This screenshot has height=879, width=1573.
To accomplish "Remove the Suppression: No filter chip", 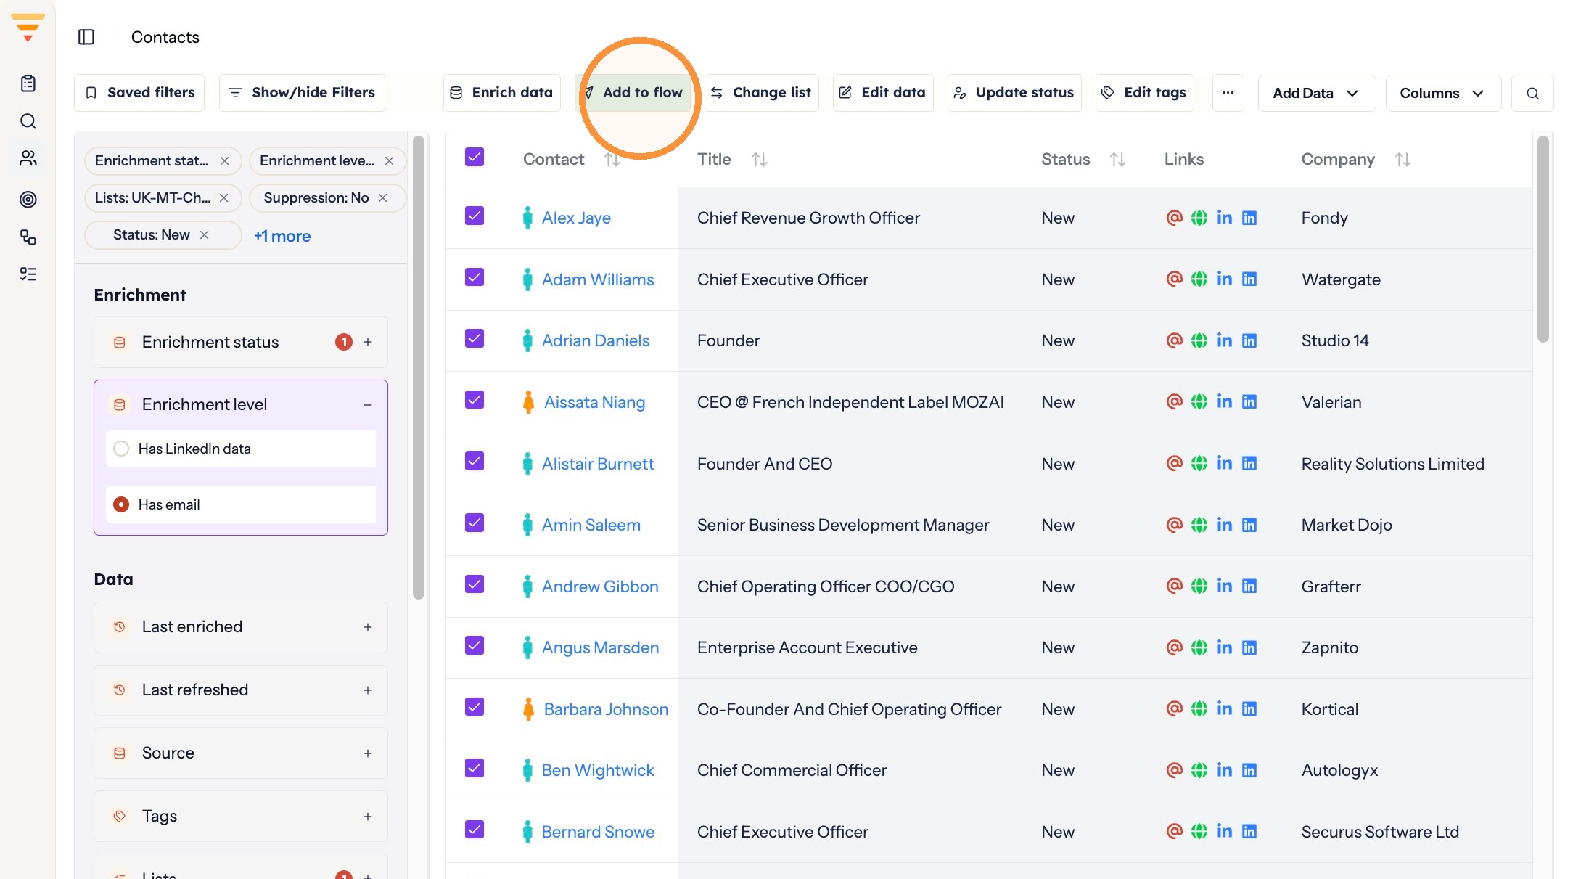I will point(383,197).
